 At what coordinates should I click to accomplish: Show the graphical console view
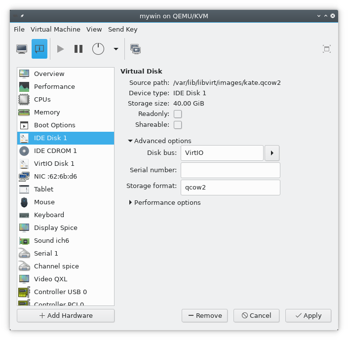tap(22, 49)
